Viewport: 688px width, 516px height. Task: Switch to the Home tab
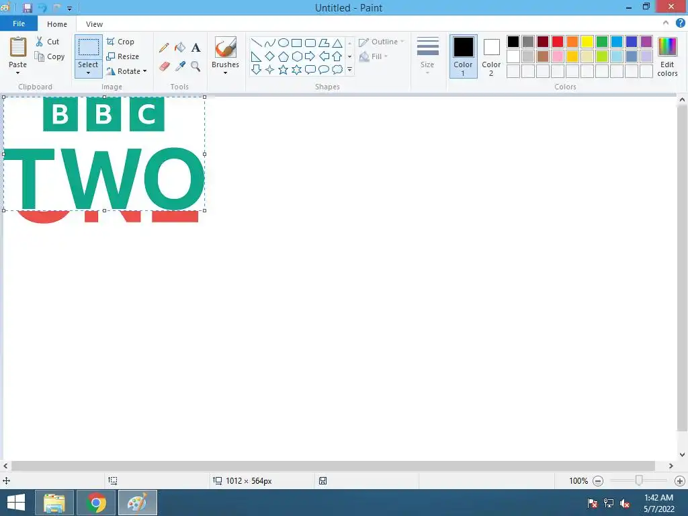[x=57, y=24]
